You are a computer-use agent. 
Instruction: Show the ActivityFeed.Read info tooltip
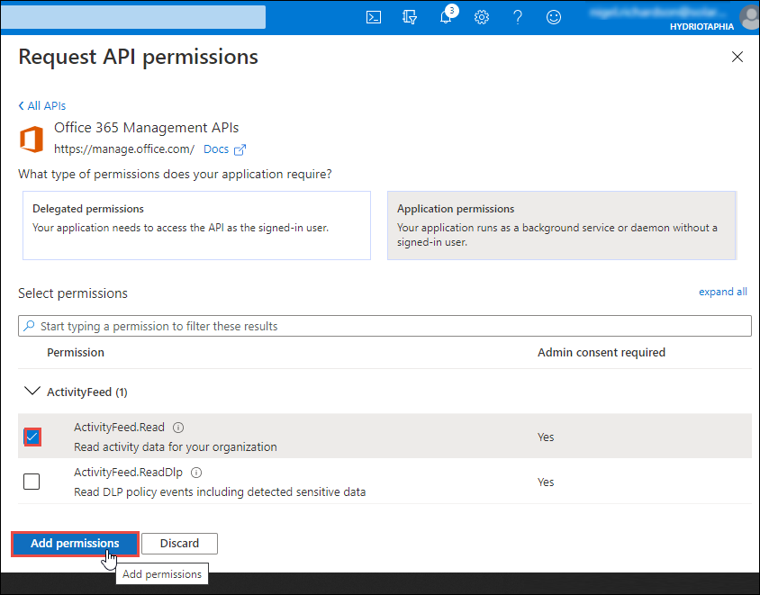pyautogui.click(x=177, y=427)
